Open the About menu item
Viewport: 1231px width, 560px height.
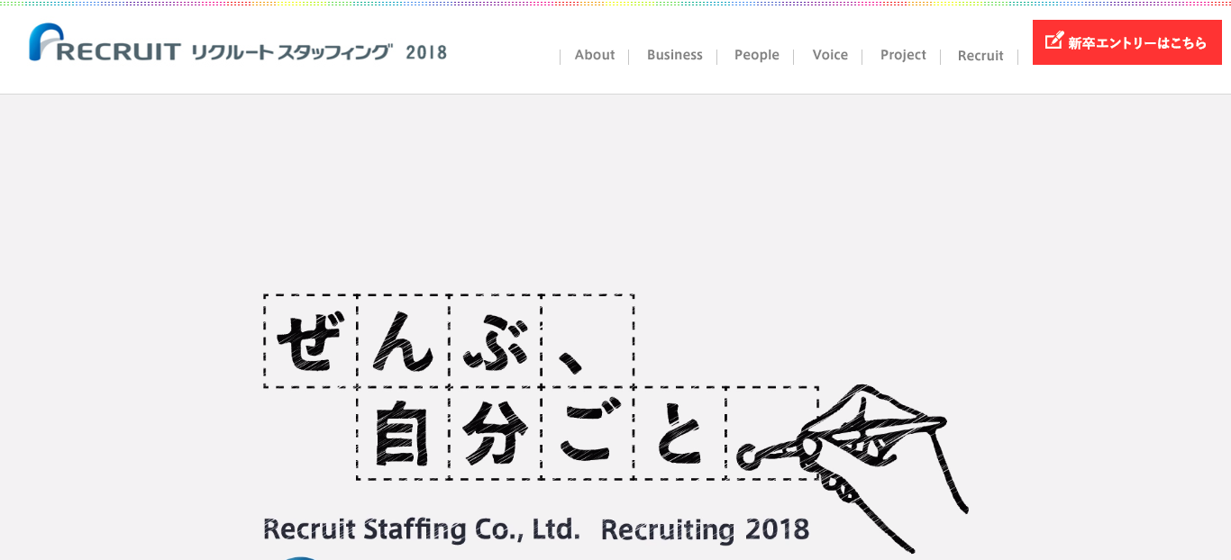click(x=595, y=55)
